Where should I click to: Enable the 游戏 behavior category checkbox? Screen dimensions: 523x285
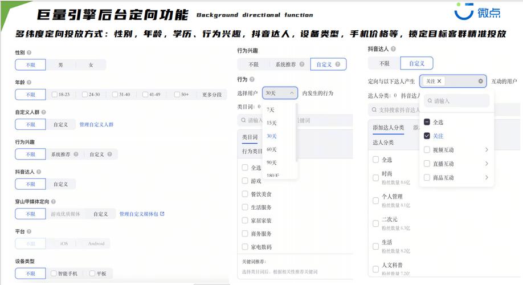tap(245, 181)
